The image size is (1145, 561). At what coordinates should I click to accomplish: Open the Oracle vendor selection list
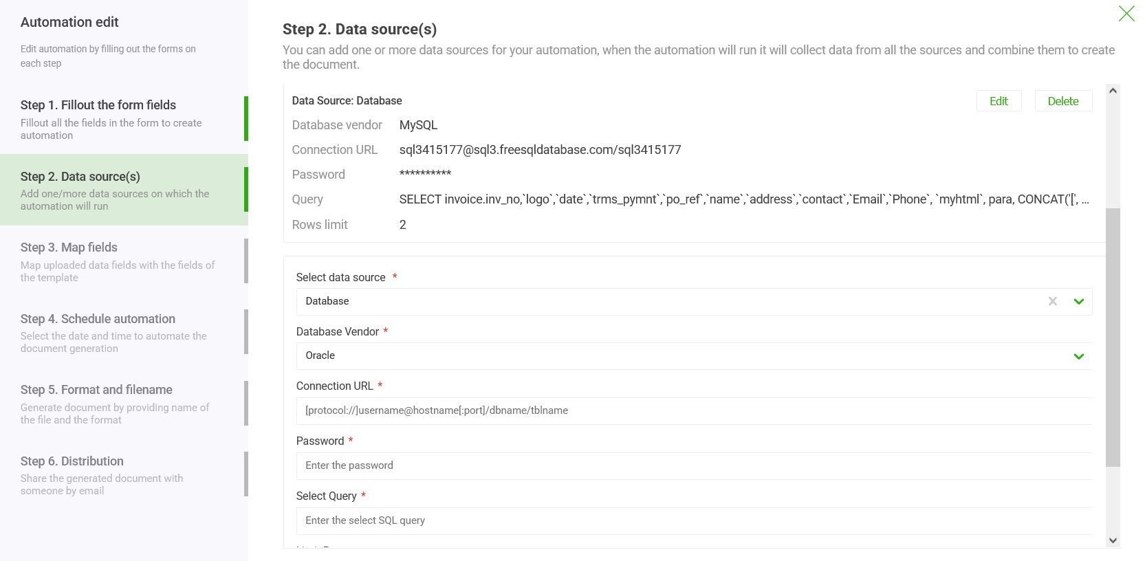1078,356
